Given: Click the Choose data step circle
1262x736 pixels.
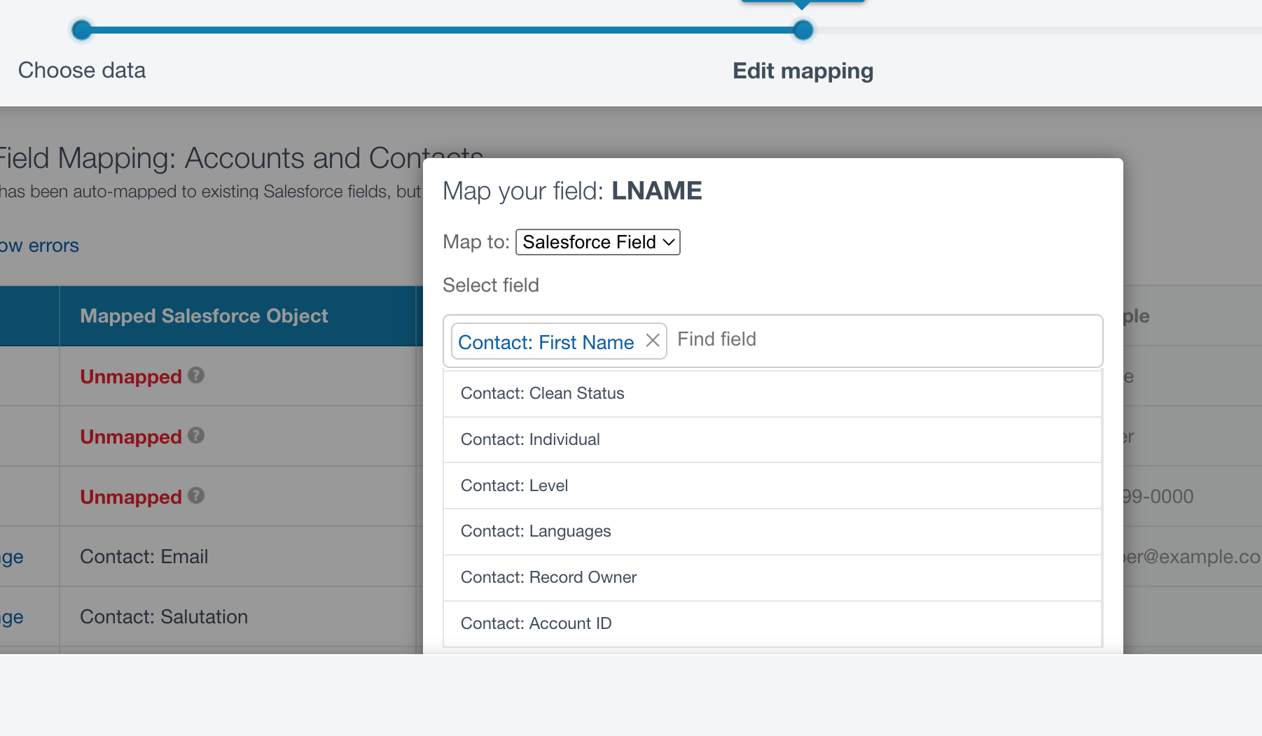Looking at the screenshot, I should 82,30.
